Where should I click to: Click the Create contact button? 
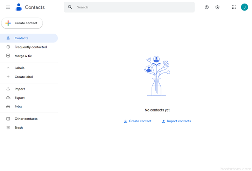click(22, 23)
